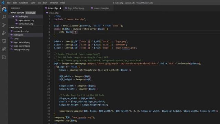Image resolution: width=220 pixels, height=124 pixels.
Task: Click the PHP icon on connection.php tab
Action: [92, 8]
